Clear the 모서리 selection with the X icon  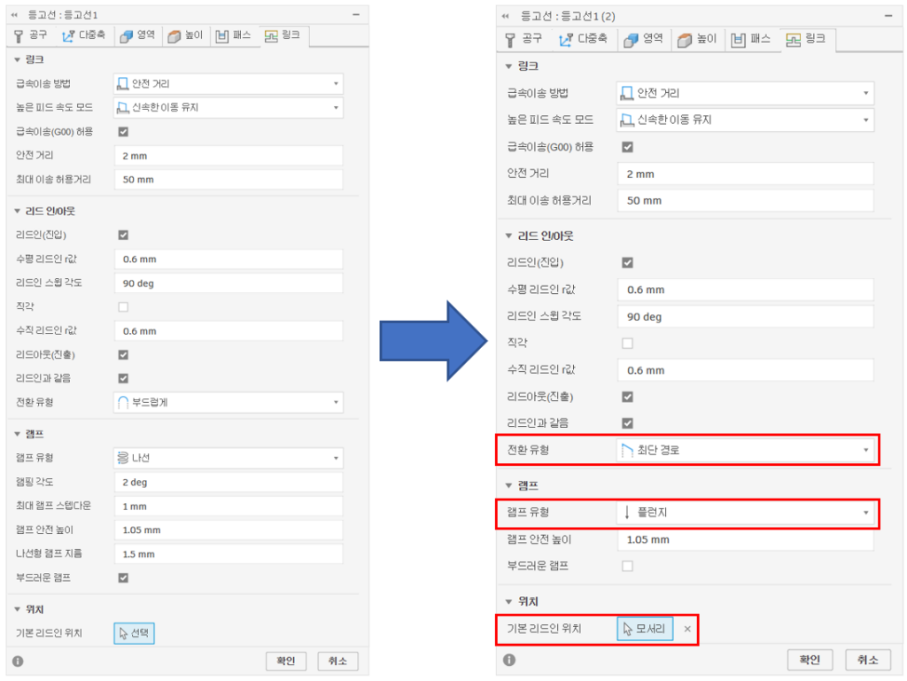687,629
